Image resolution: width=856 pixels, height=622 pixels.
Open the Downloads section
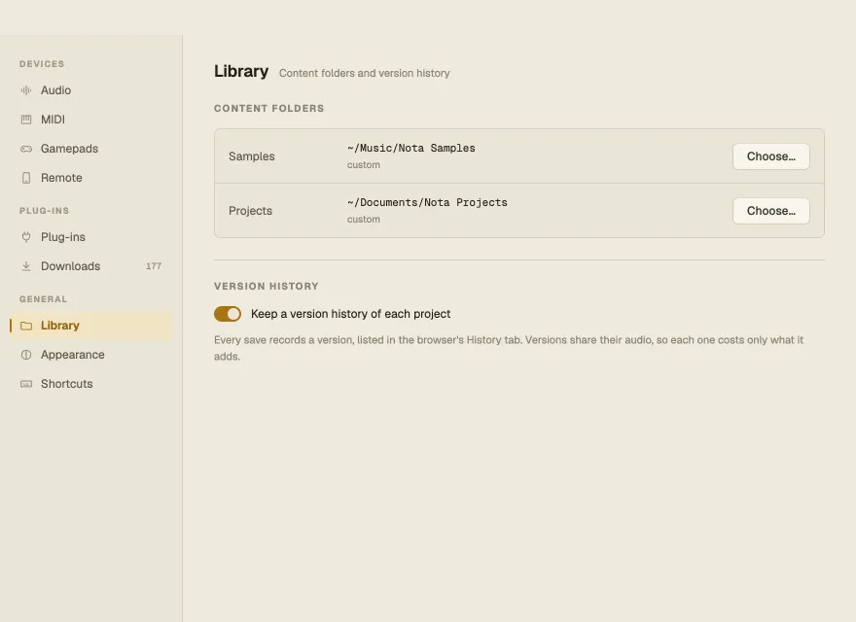[x=90, y=266]
